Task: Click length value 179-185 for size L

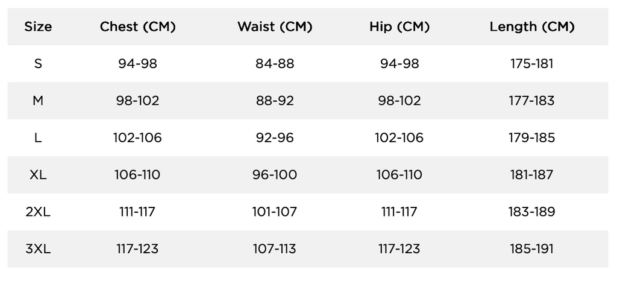Action: click(x=532, y=137)
